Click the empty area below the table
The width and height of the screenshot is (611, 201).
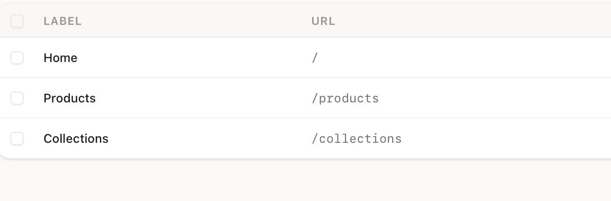click(305, 181)
